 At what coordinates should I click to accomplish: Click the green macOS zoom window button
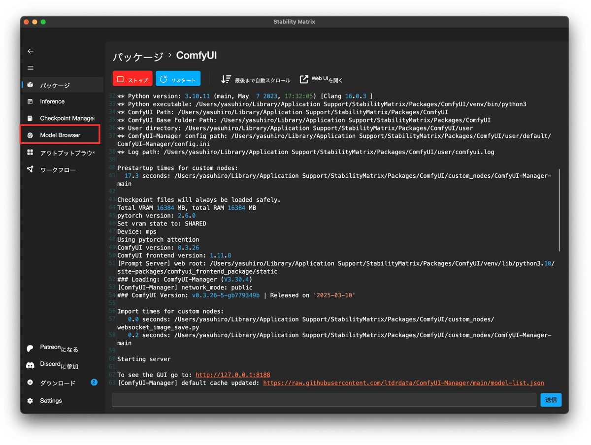click(43, 22)
